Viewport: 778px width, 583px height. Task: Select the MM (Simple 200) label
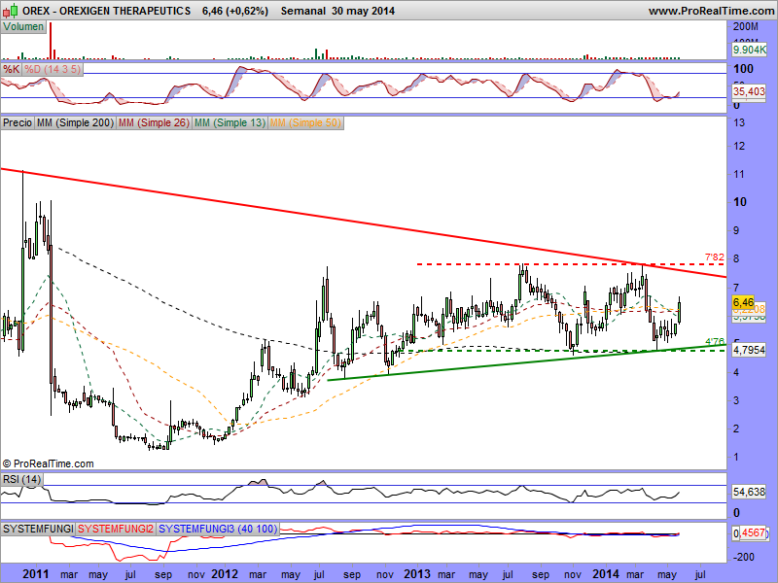pos(76,122)
